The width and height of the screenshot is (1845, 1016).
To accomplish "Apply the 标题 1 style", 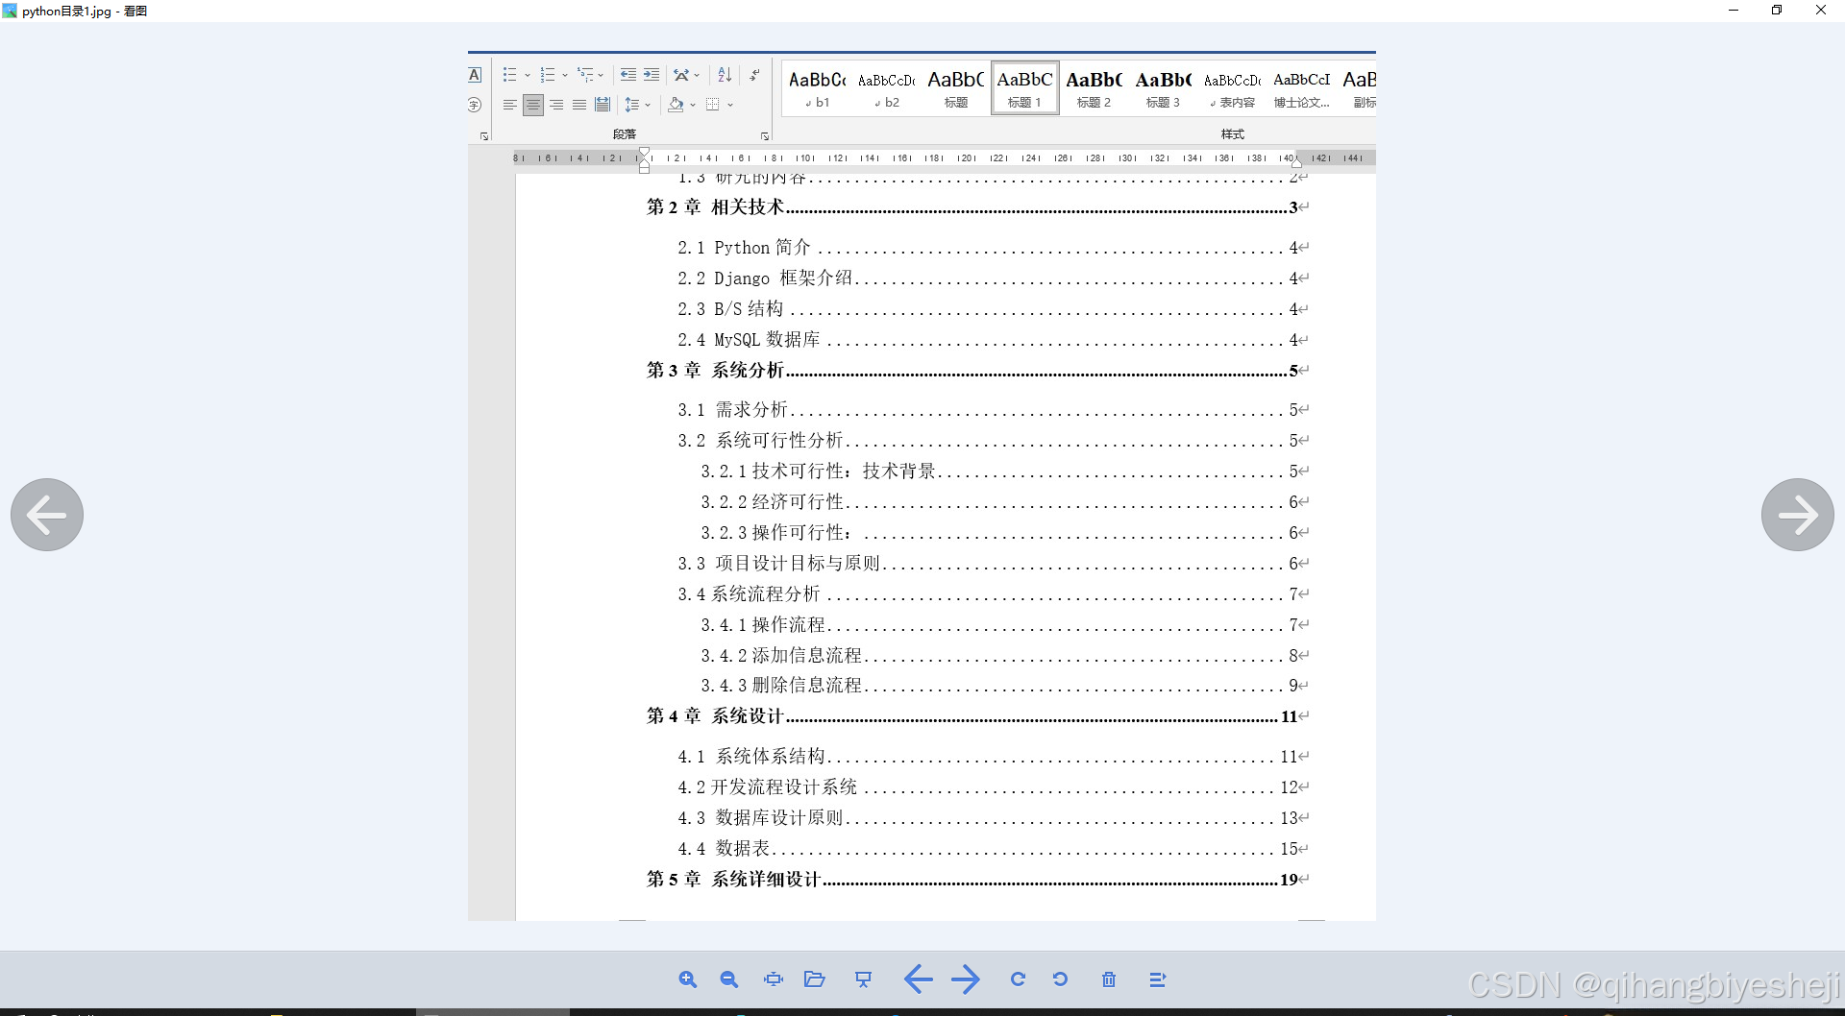I will pyautogui.click(x=1024, y=86).
